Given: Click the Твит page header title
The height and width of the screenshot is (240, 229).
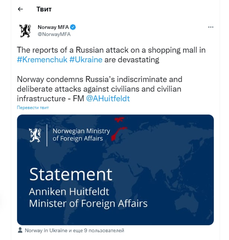Looking at the screenshot, I should (44, 9).
